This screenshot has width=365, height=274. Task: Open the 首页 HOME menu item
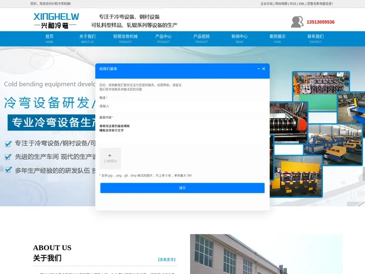point(49,39)
